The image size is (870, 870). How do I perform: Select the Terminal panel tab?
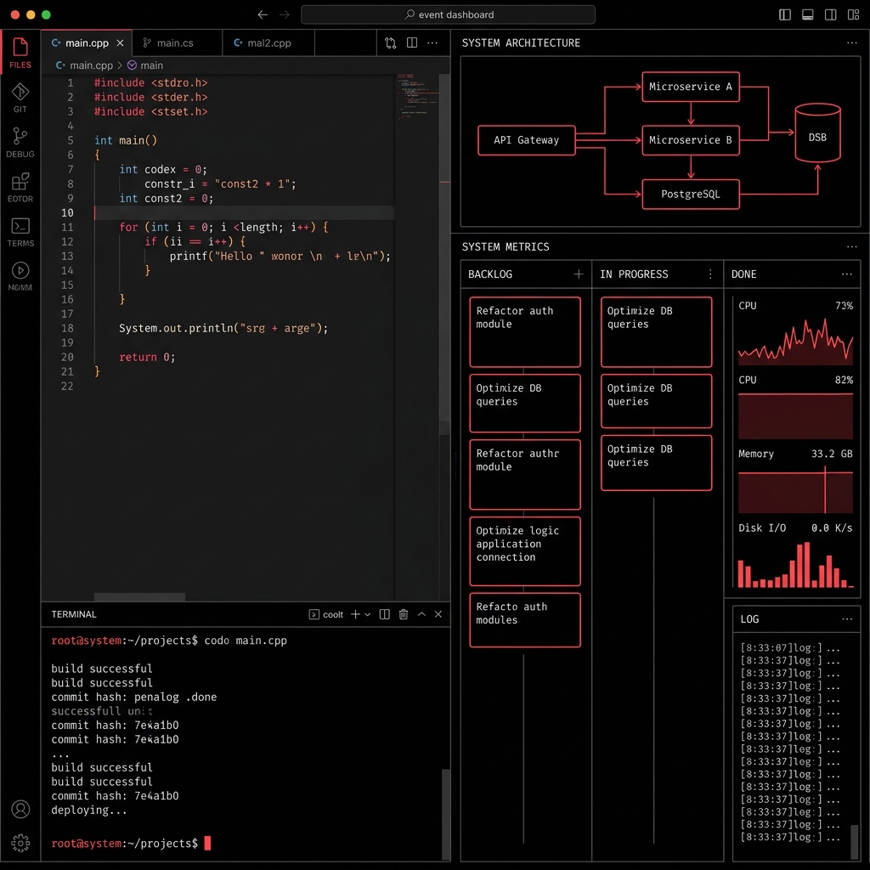74,614
